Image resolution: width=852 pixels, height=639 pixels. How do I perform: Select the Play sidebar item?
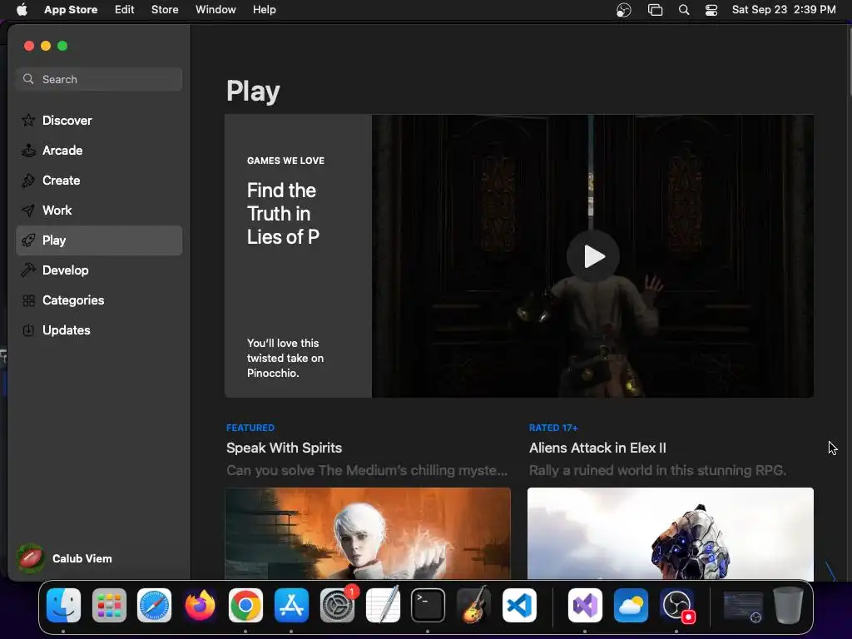(x=99, y=240)
